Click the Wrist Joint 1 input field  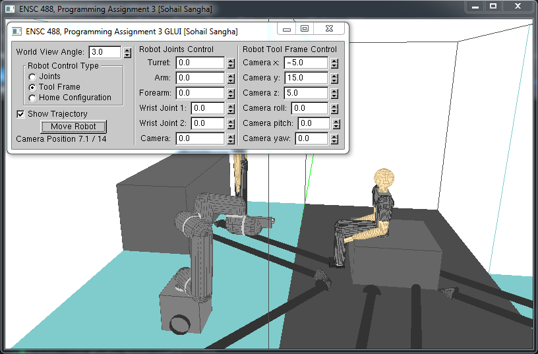pyautogui.click(x=207, y=109)
